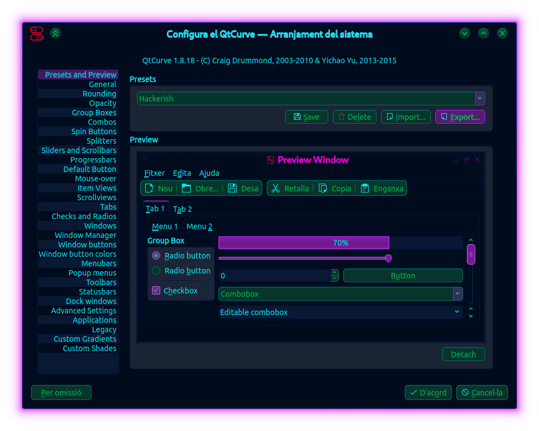The height and width of the screenshot is (431, 539).
Task: Click the scrollbar up arrow in preview
Action: 471,240
